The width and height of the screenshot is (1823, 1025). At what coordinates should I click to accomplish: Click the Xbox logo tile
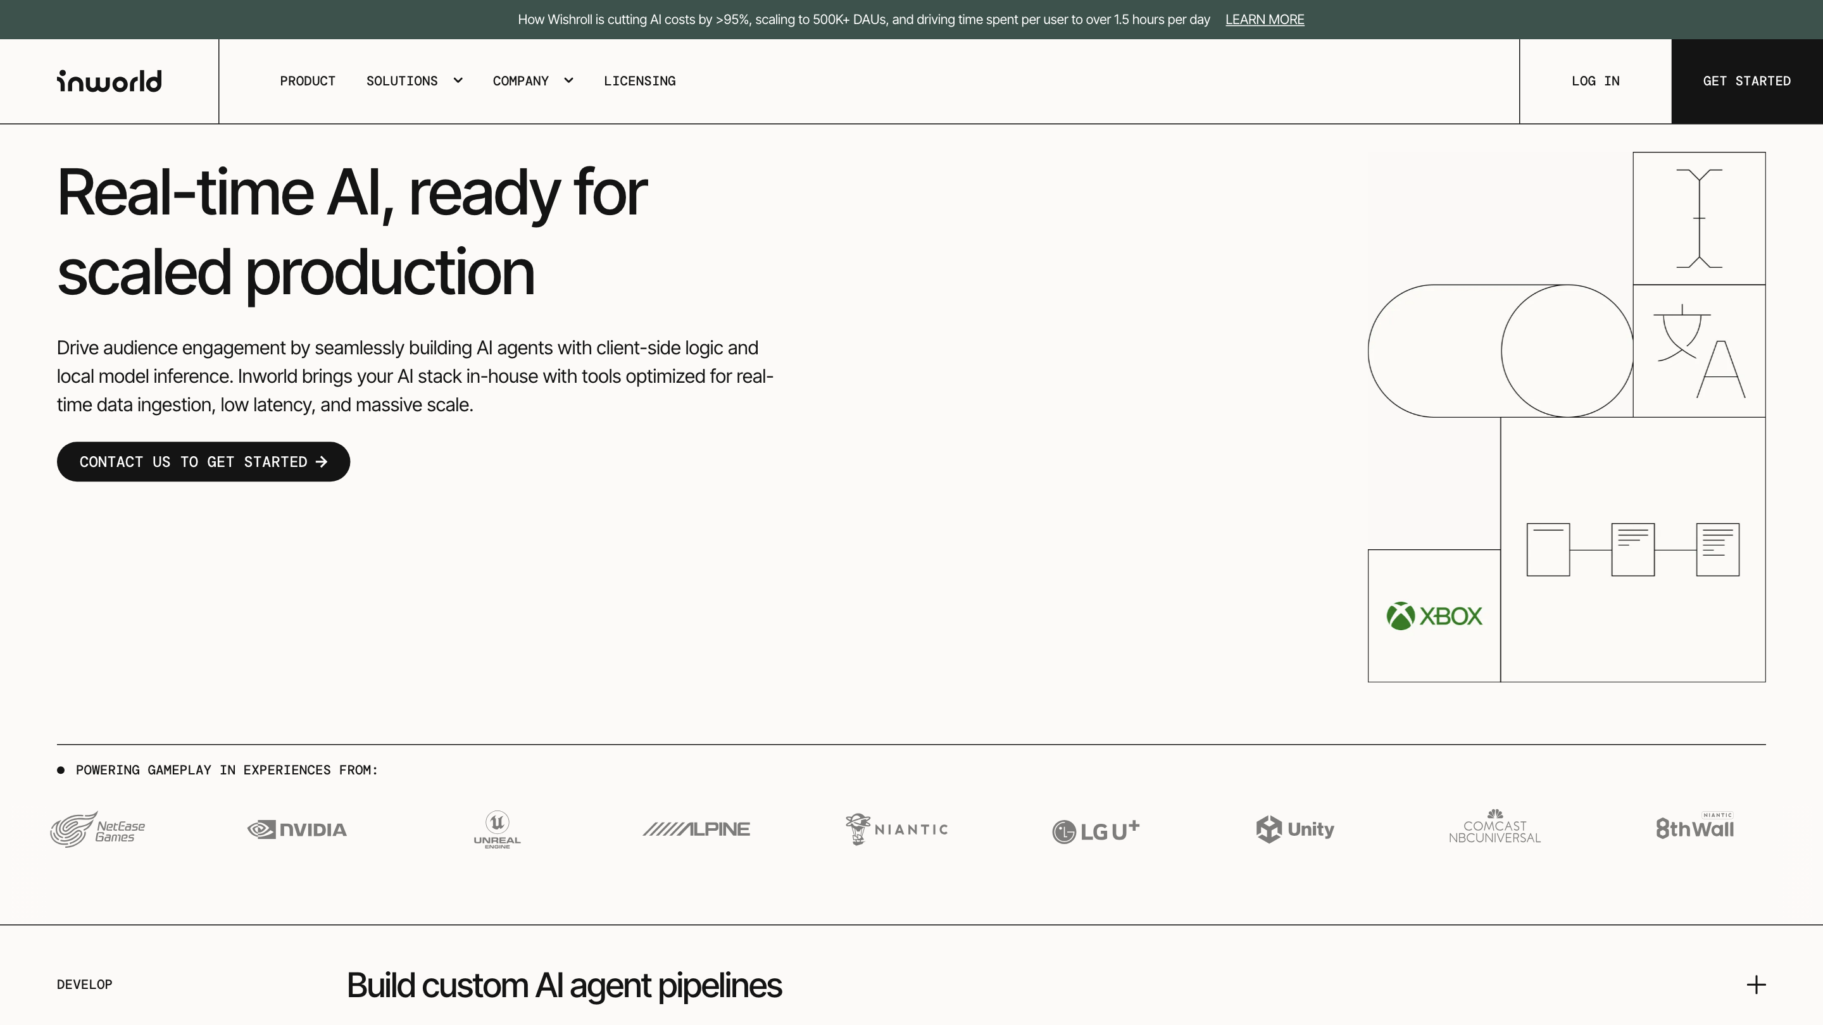coord(1434,616)
